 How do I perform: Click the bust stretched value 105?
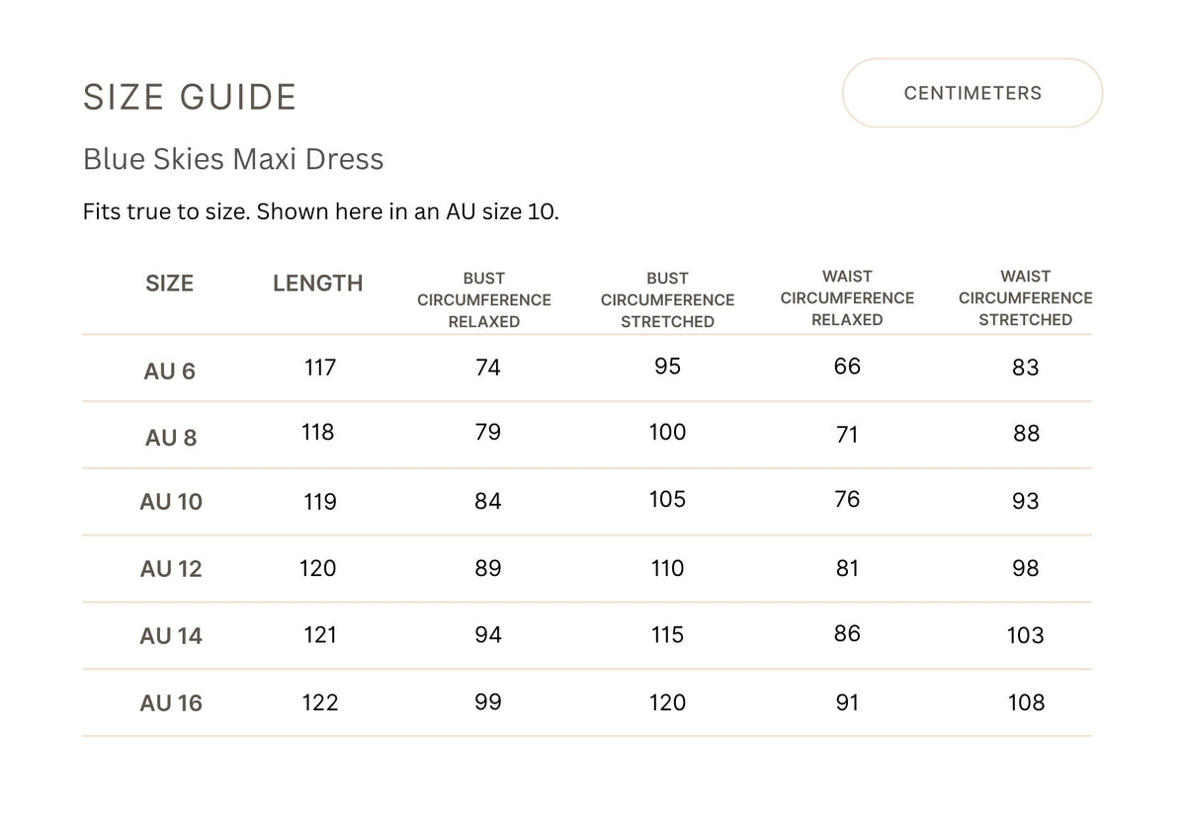[667, 500]
